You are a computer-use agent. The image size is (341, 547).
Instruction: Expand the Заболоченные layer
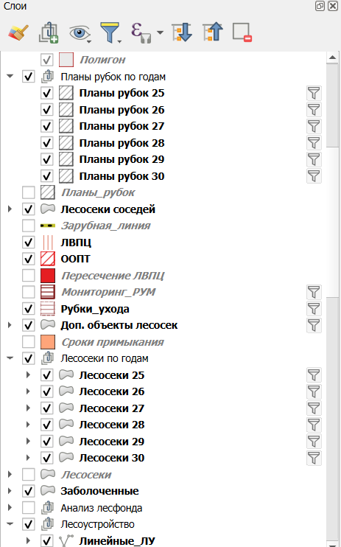[x=10, y=491]
